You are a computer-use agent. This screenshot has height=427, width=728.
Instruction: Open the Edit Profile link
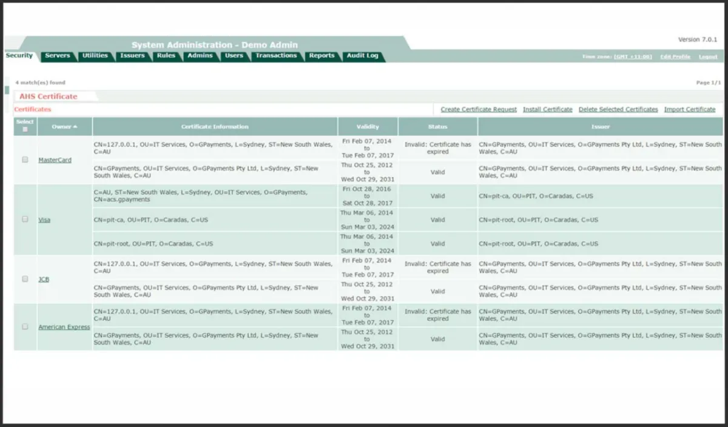click(675, 56)
